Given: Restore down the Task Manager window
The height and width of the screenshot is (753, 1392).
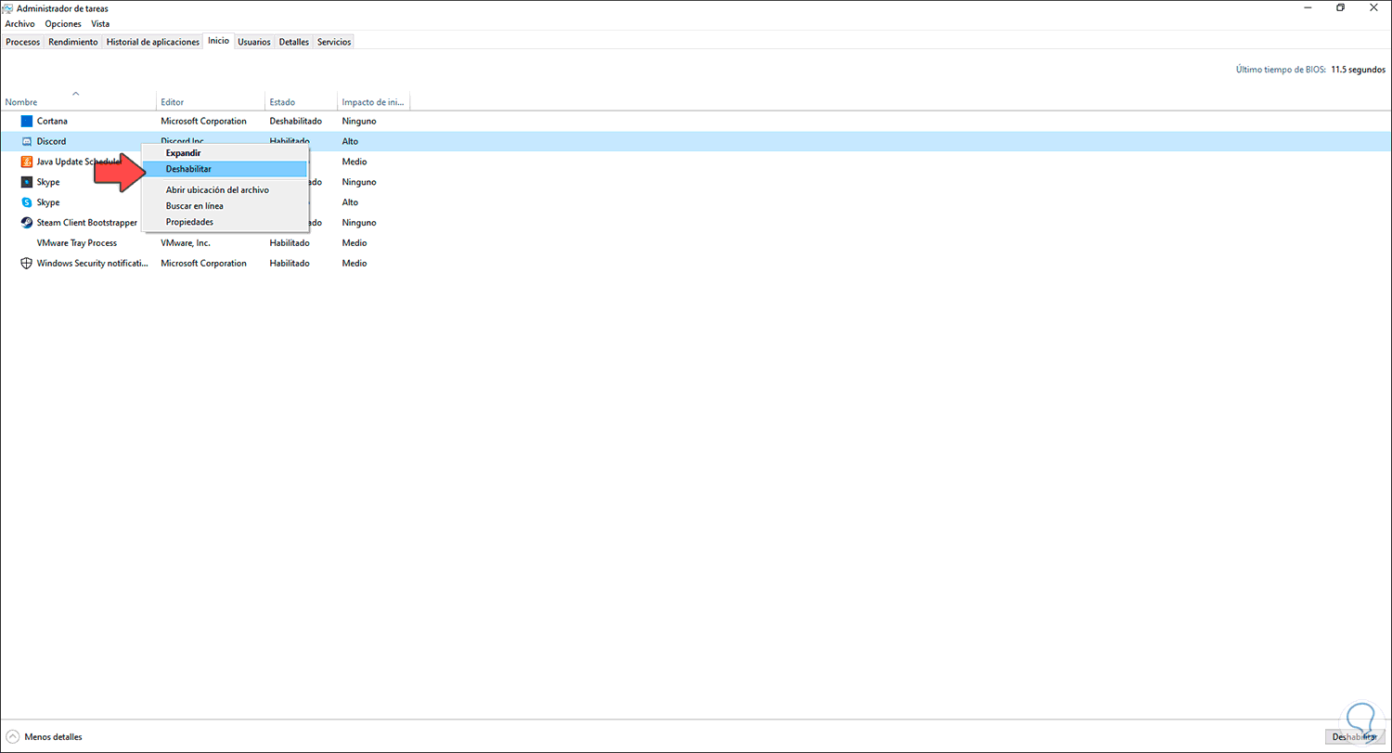Looking at the screenshot, I should click(x=1340, y=7).
